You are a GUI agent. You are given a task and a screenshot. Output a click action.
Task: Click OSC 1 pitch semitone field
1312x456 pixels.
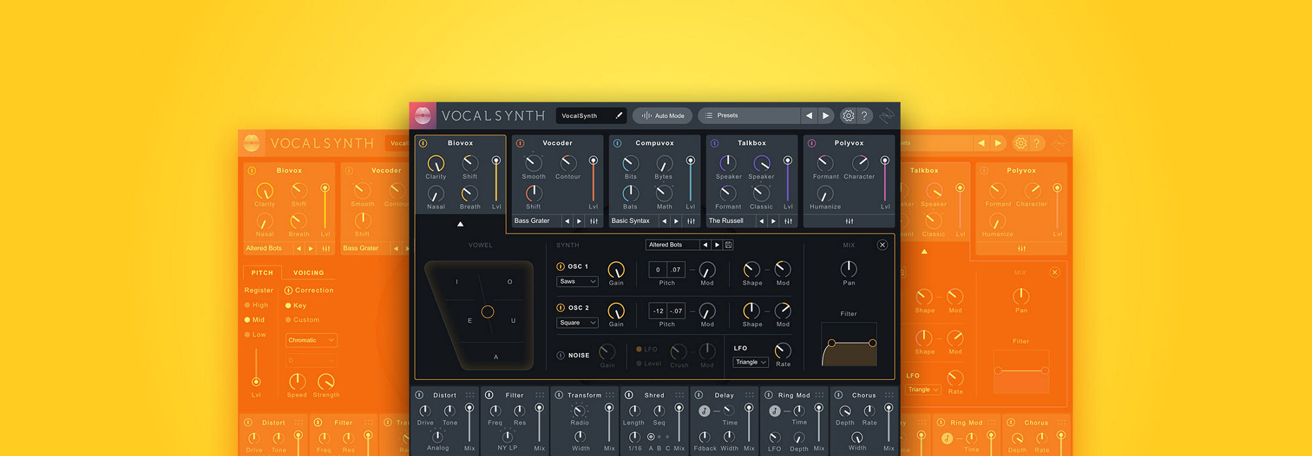[x=658, y=270]
